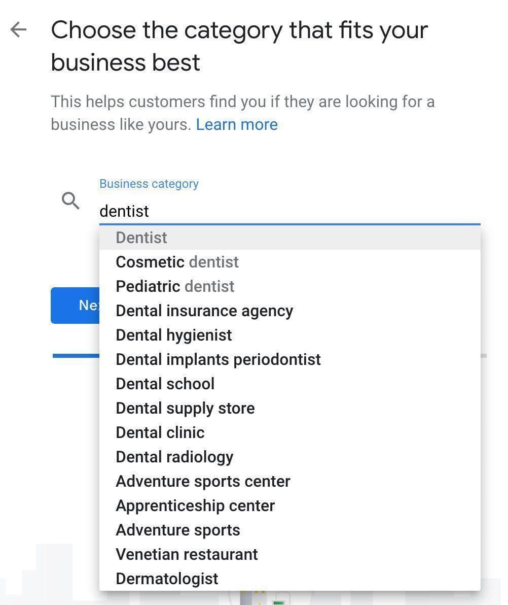The height and width of the screenshot is (605, 508).
Task: Click the magnifying glass search icon
Action: [x=70, y=201]
